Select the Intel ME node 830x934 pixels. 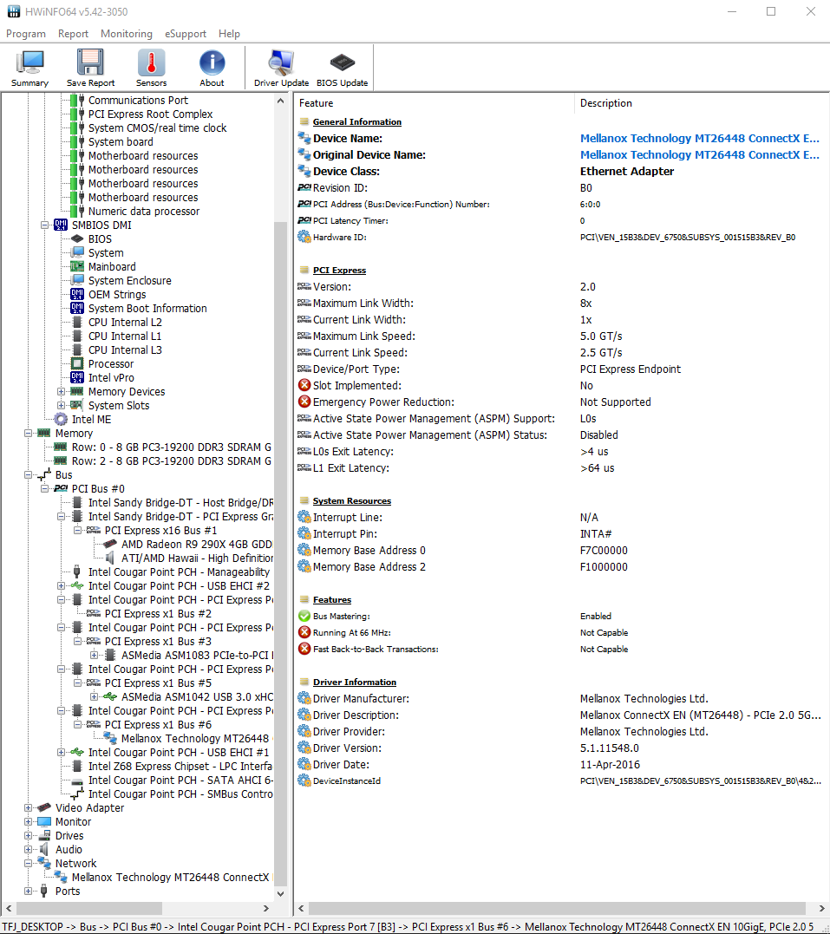[91, 420]
